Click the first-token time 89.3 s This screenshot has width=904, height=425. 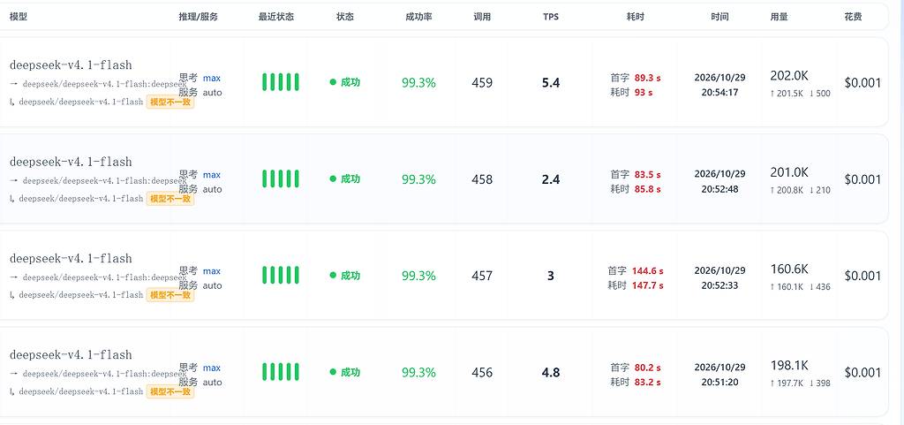tap(647, 78)
